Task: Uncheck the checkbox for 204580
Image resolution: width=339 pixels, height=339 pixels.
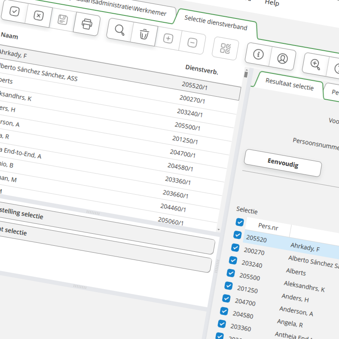Action: click(x=224, y=312)
